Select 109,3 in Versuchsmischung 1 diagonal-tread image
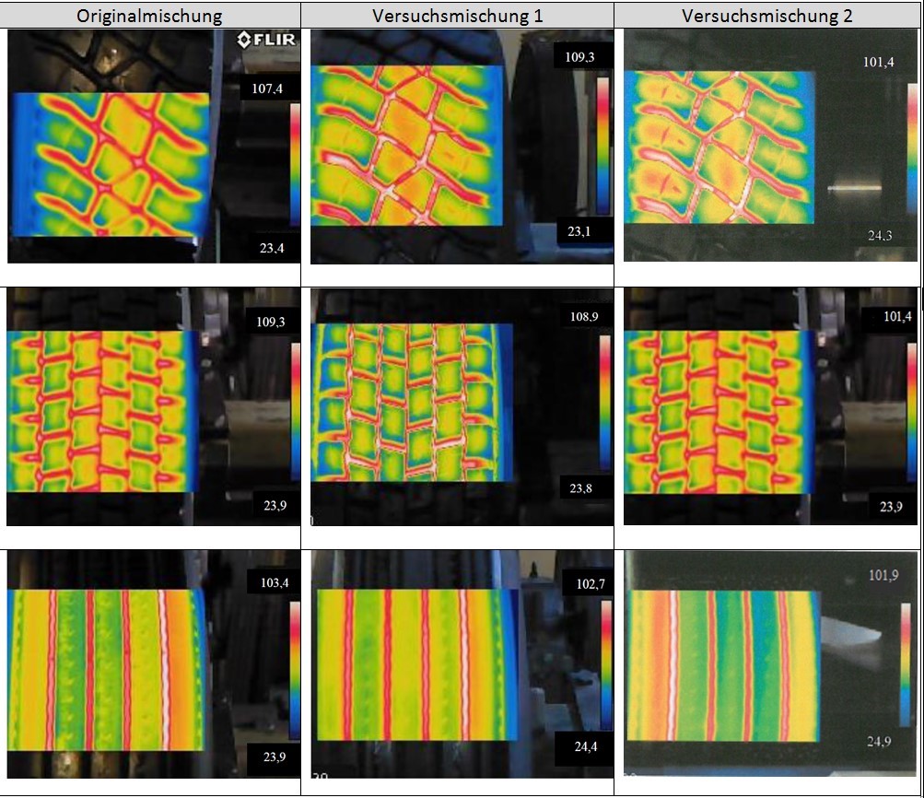This screenshot has height=798, width=924. [x=579, y=57]
